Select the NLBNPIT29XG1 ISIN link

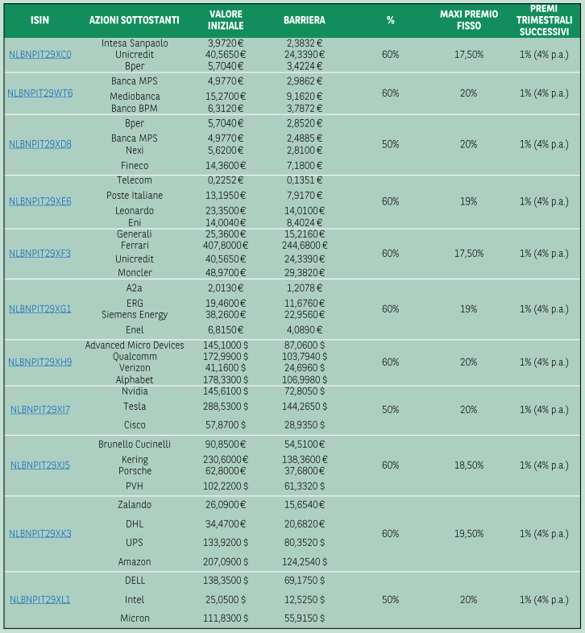click(40, 308)
